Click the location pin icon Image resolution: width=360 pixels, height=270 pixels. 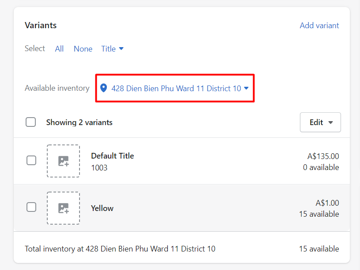click(x=103, y=88)
